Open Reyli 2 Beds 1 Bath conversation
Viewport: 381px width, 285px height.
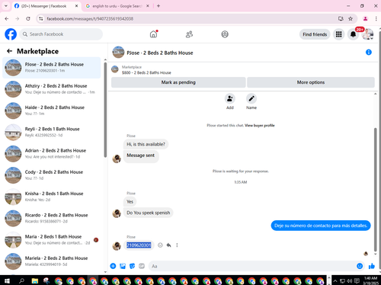coord(52,132)
